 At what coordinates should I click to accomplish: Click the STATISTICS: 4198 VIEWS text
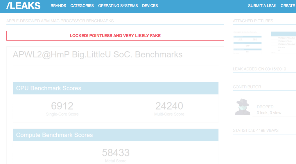(256, 130)
